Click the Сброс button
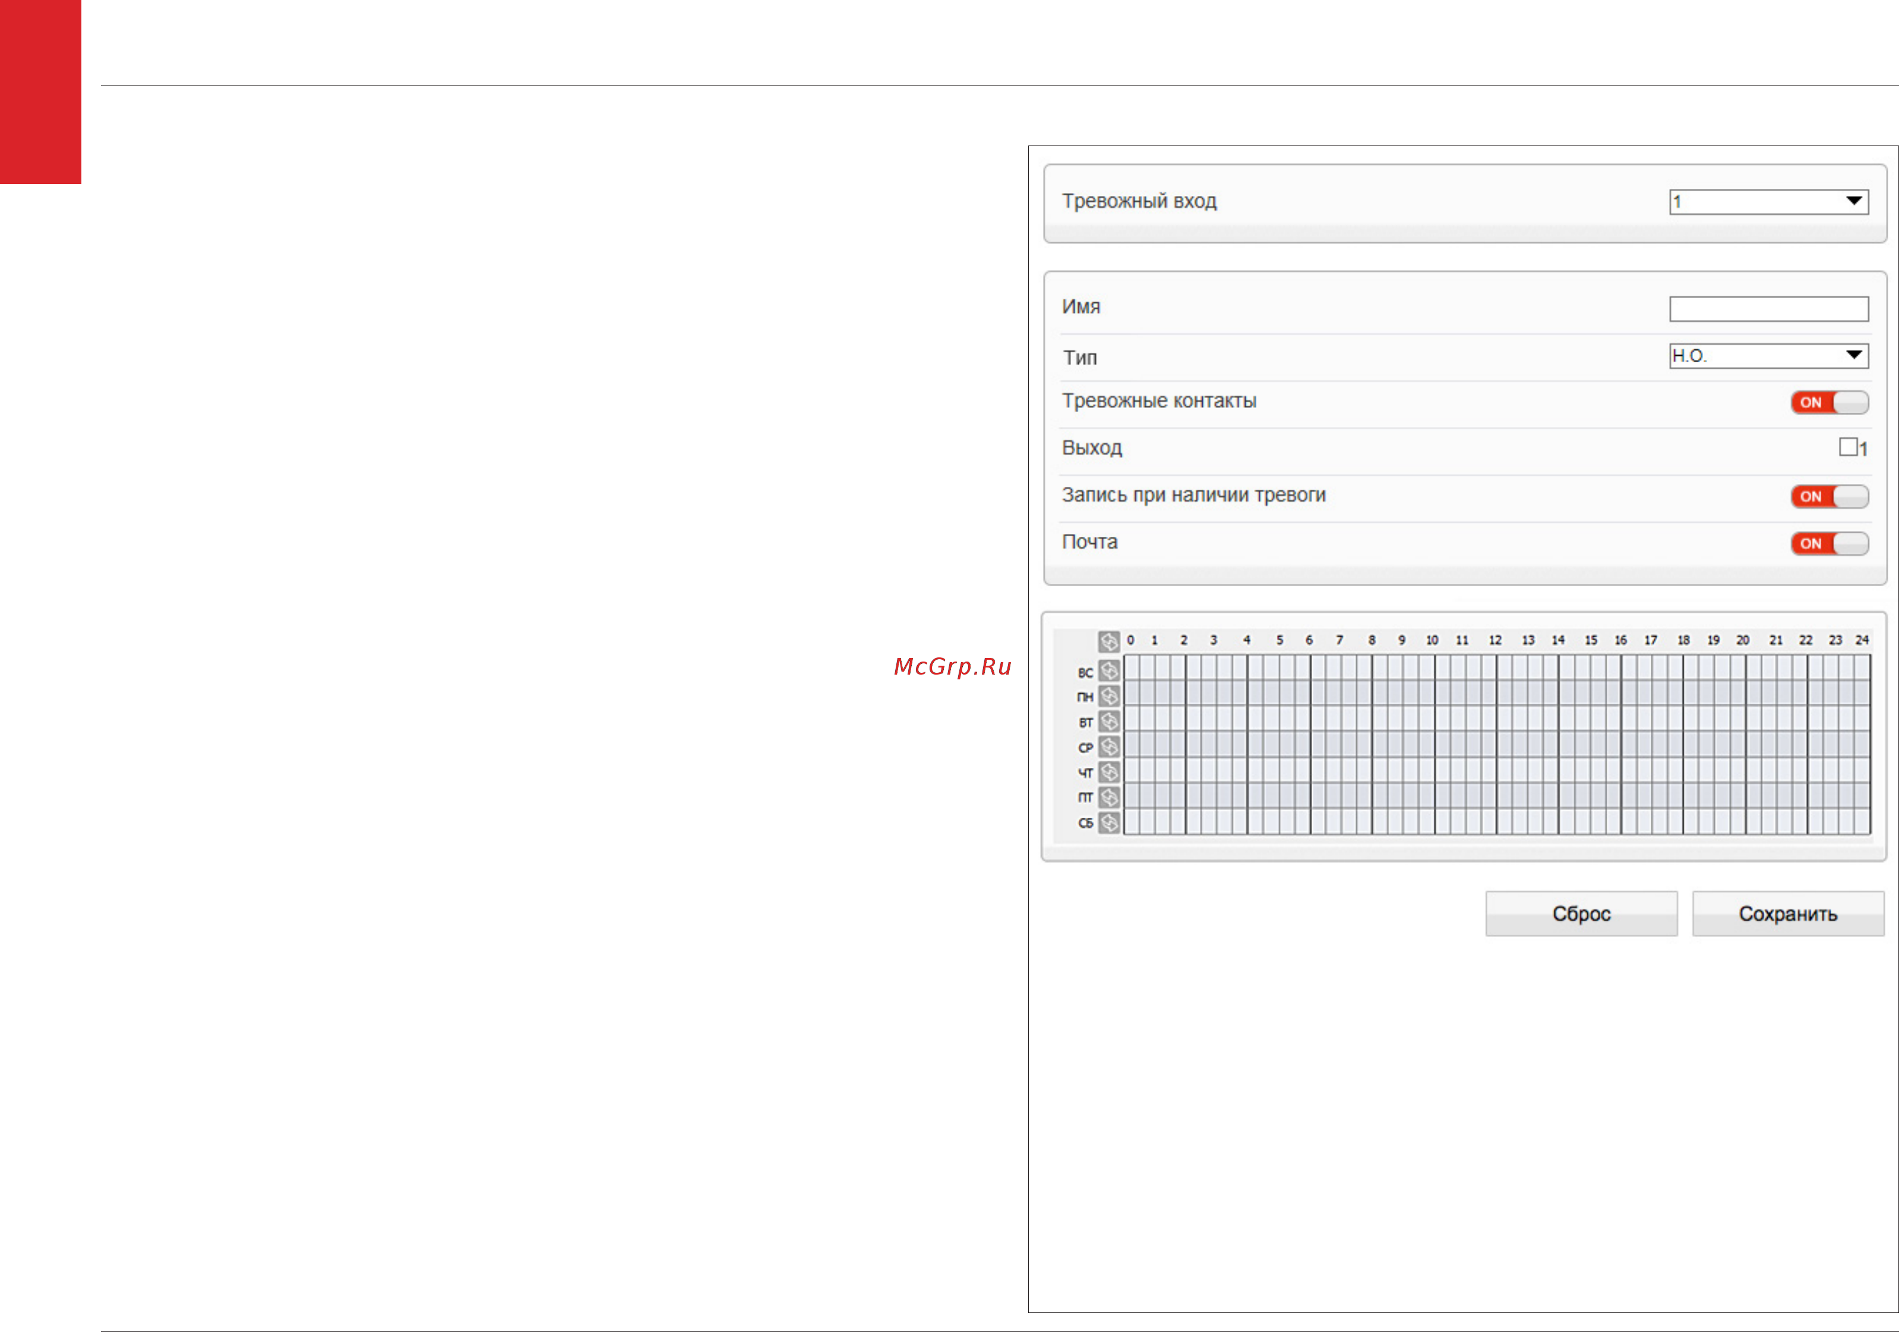 [x=1581, y=913]
